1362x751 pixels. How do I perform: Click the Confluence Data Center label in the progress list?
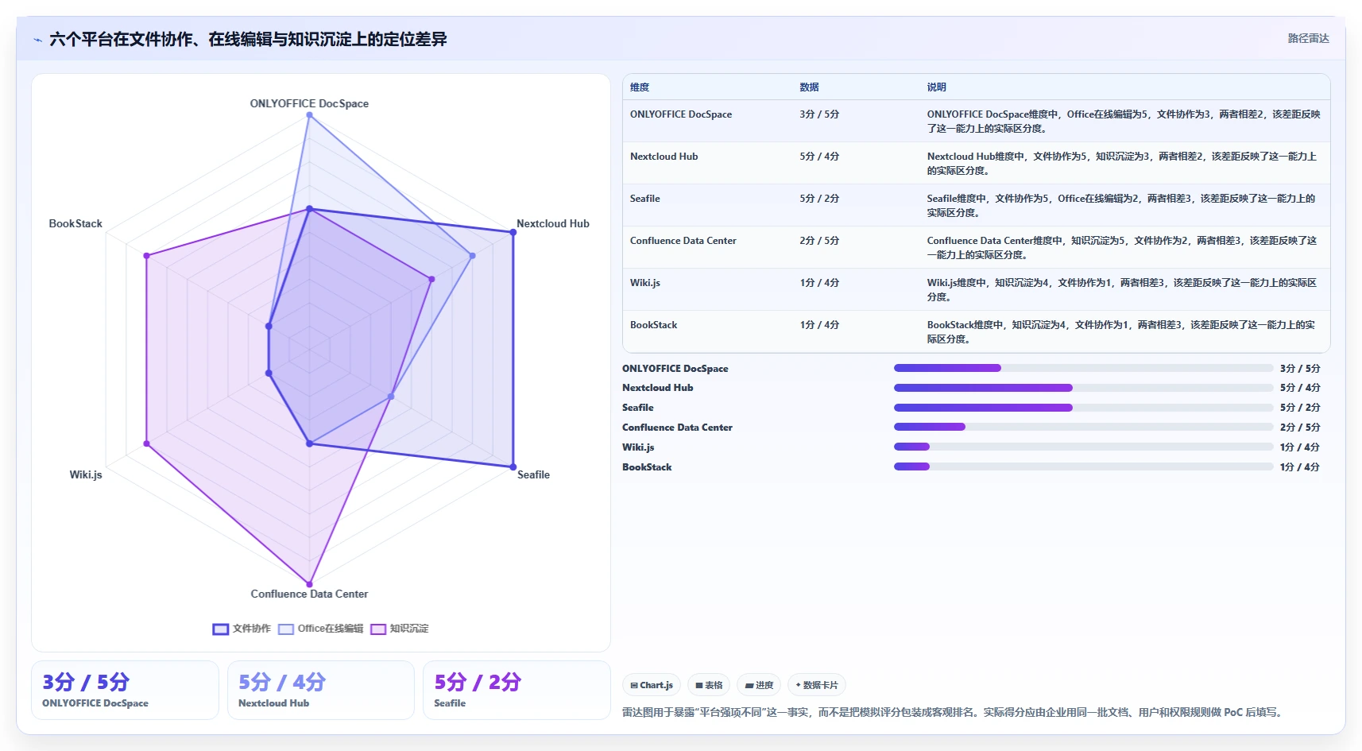point(677,428)
